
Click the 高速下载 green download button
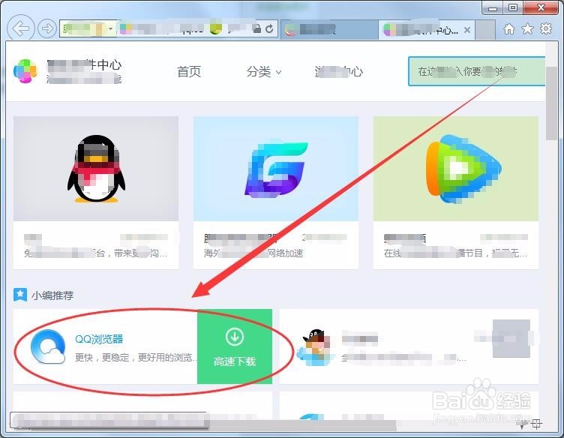(235, 346)
